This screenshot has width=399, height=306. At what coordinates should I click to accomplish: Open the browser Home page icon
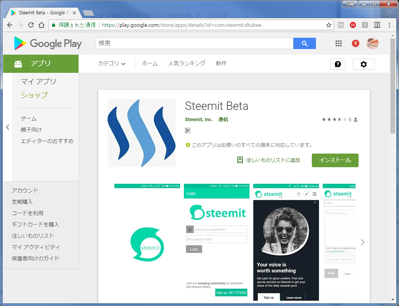click(x=42, y=25)
